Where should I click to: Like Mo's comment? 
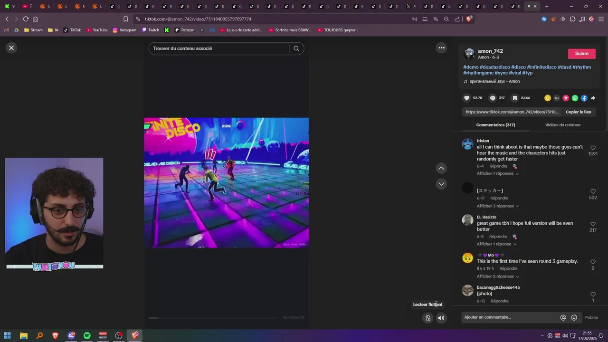[593, 262]
